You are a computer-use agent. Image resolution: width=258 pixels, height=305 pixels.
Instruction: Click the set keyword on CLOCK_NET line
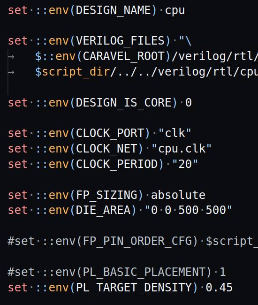click(18, 149)
